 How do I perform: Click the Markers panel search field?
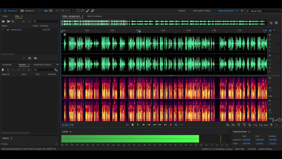click(x=43, y=70)
